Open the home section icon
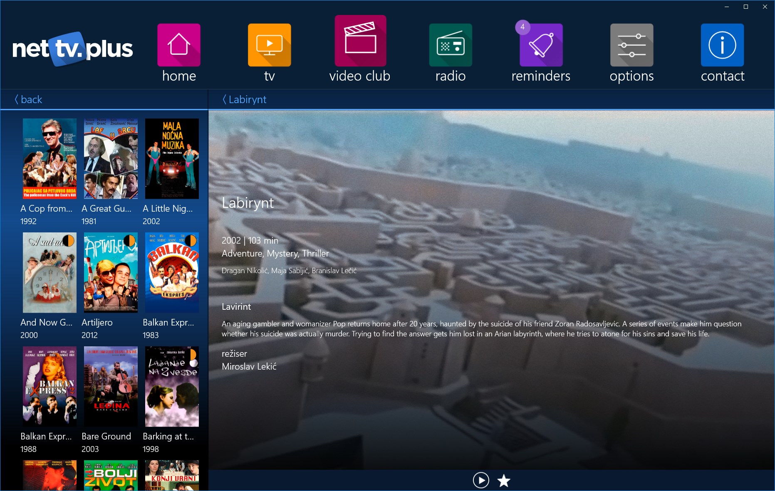 click(x=179, y=45)
